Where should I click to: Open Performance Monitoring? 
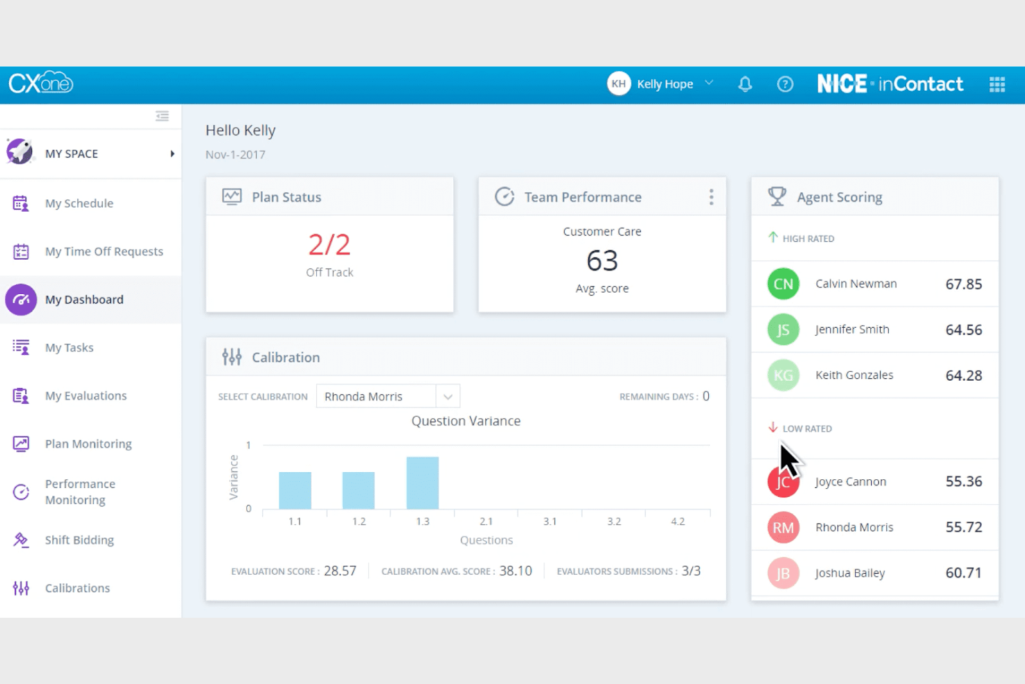pos(80,491)
